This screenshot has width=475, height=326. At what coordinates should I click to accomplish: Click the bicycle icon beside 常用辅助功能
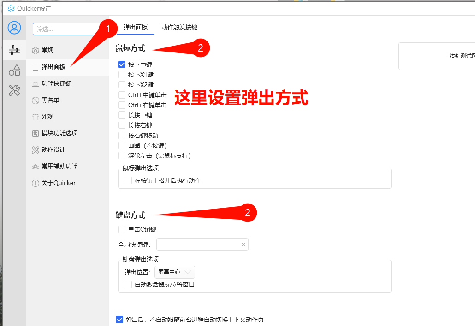[x=36, y=167]
